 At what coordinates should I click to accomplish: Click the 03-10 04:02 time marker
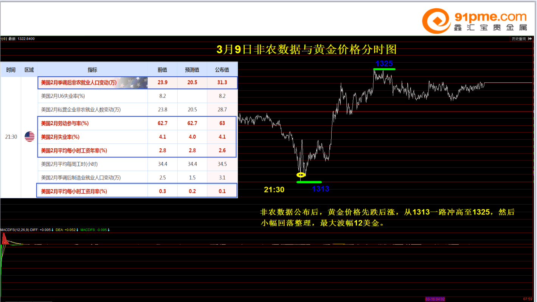pos(435,299)
